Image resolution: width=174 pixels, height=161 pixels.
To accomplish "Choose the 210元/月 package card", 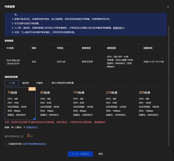I will (119, 103).
